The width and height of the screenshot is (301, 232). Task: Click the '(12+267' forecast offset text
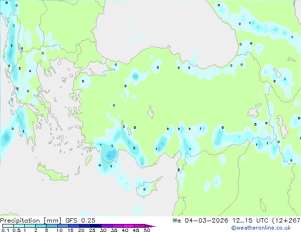pos(286,221)
